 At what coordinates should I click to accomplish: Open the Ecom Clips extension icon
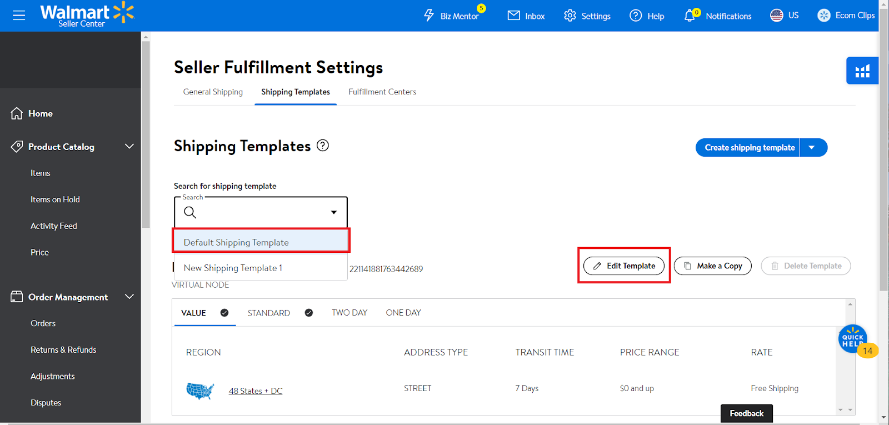point(824,16)
